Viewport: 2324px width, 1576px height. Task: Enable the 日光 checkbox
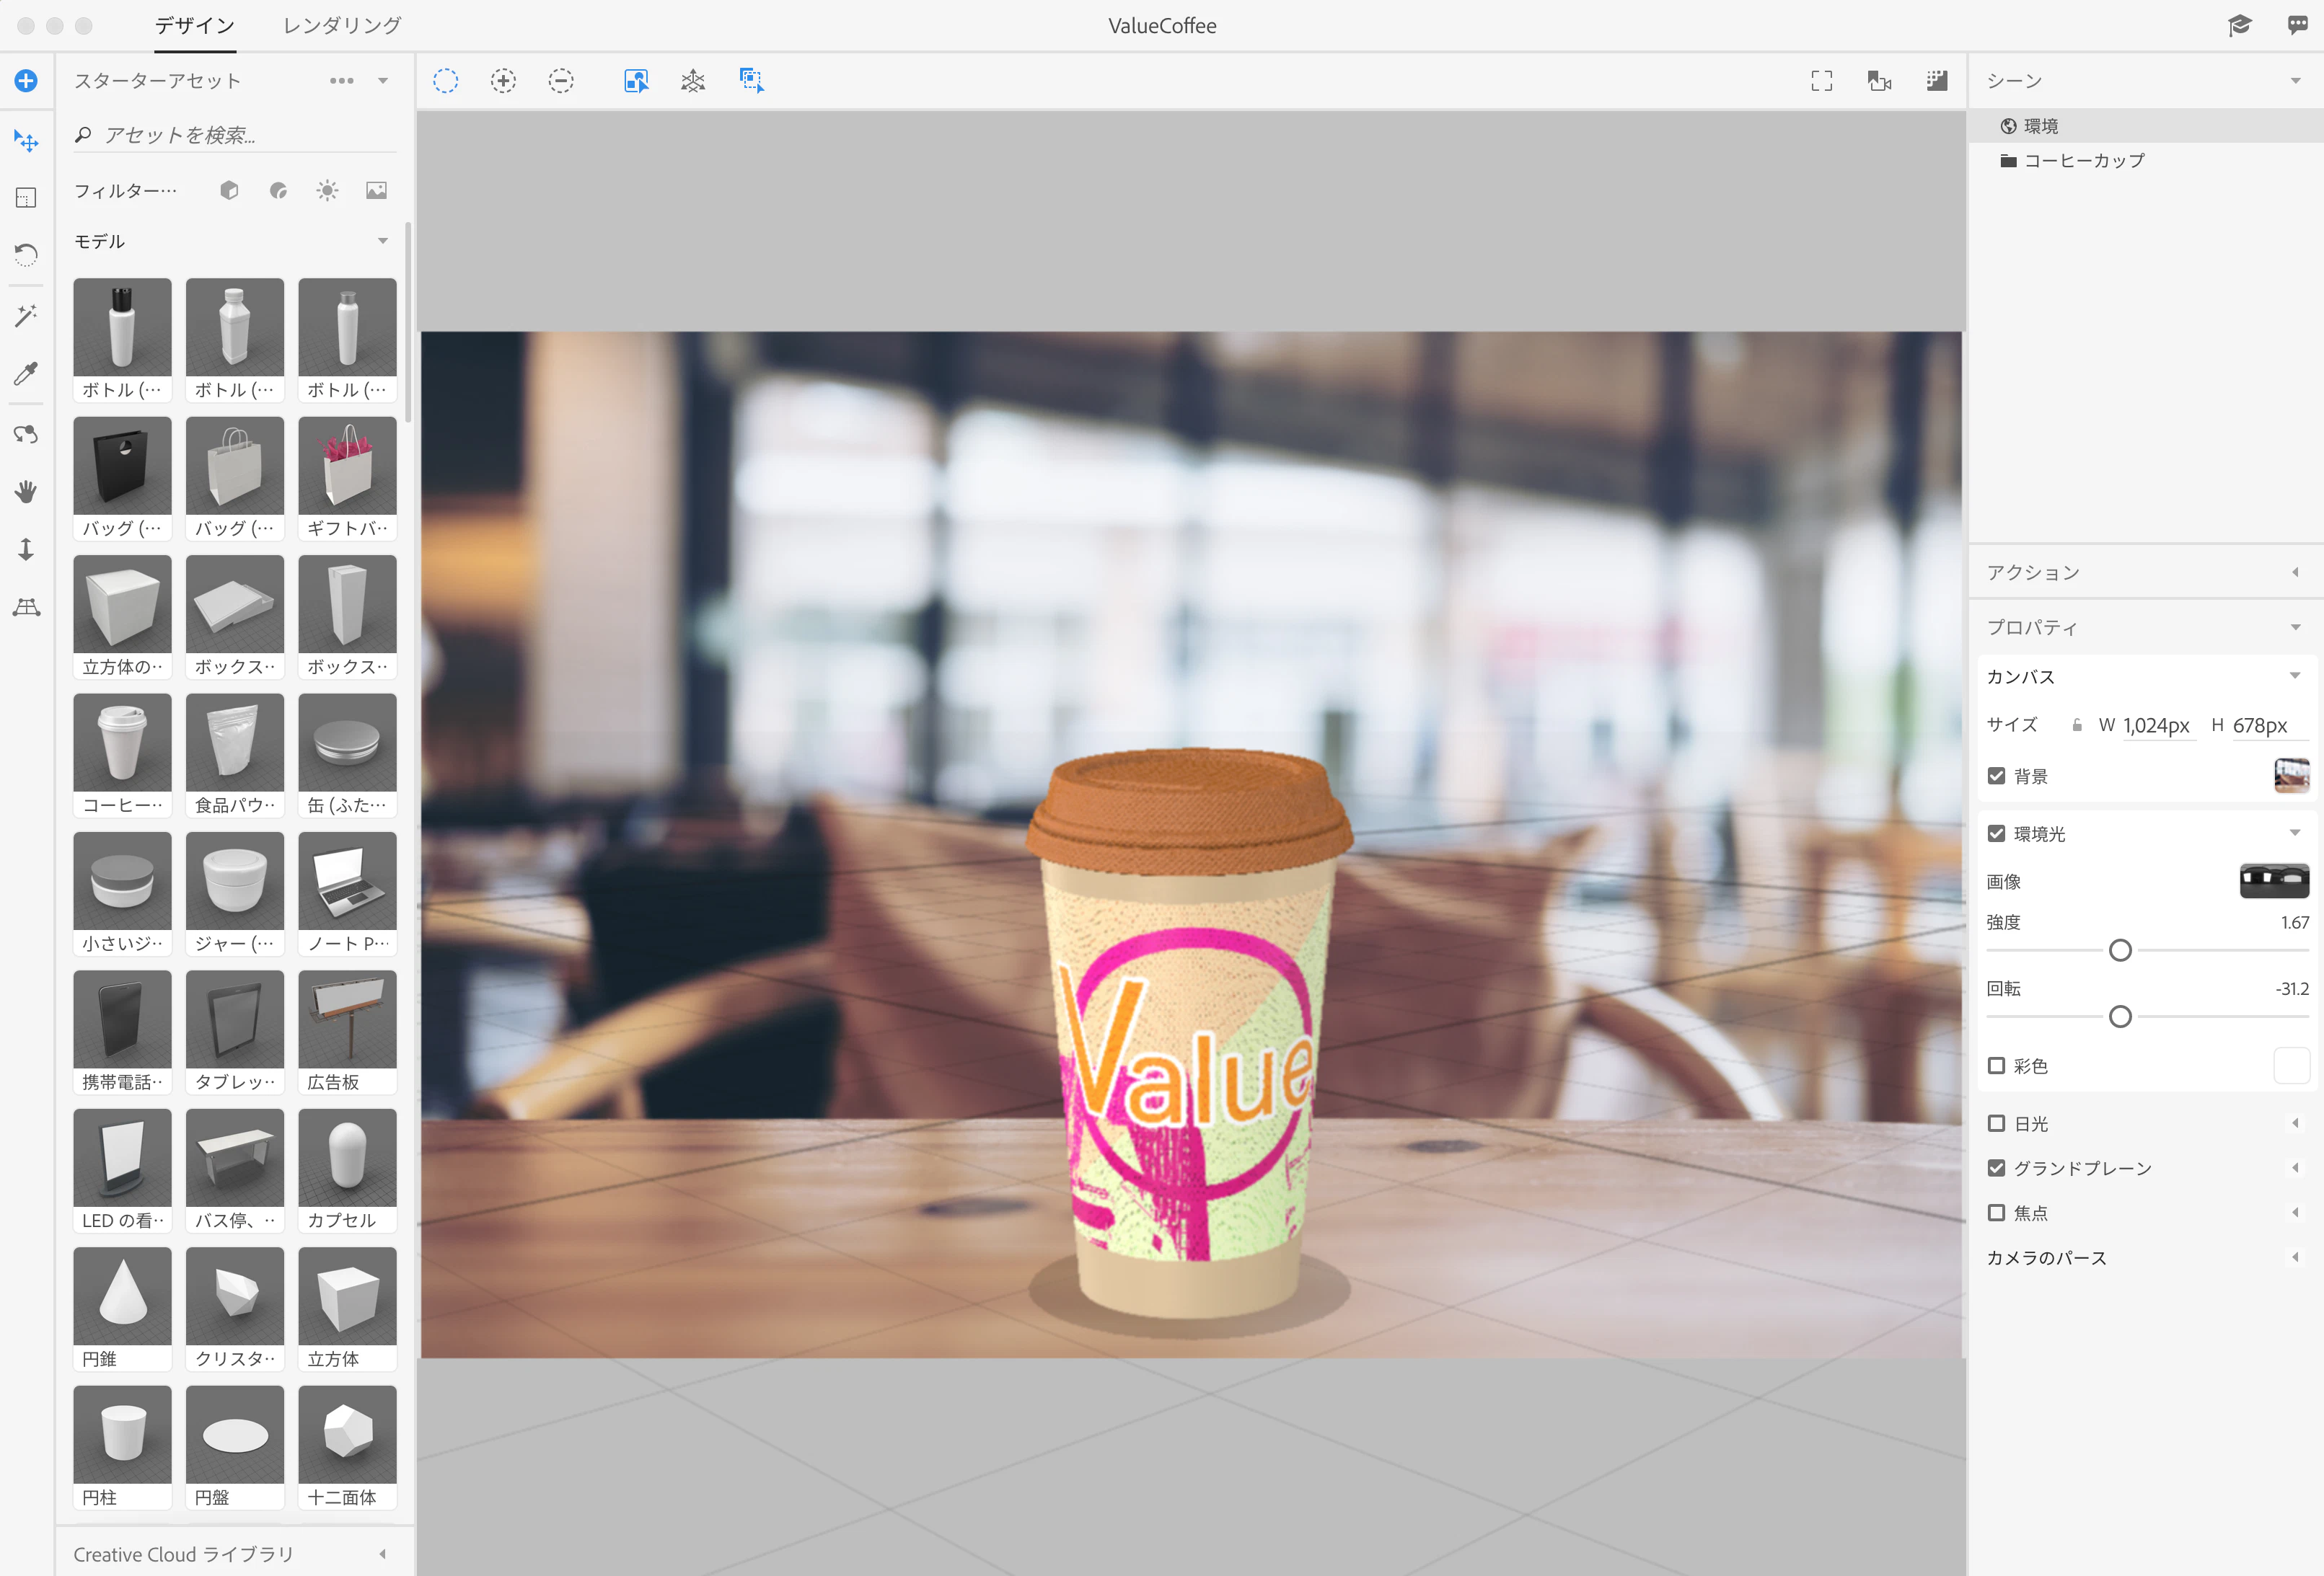(1996, 1123)
